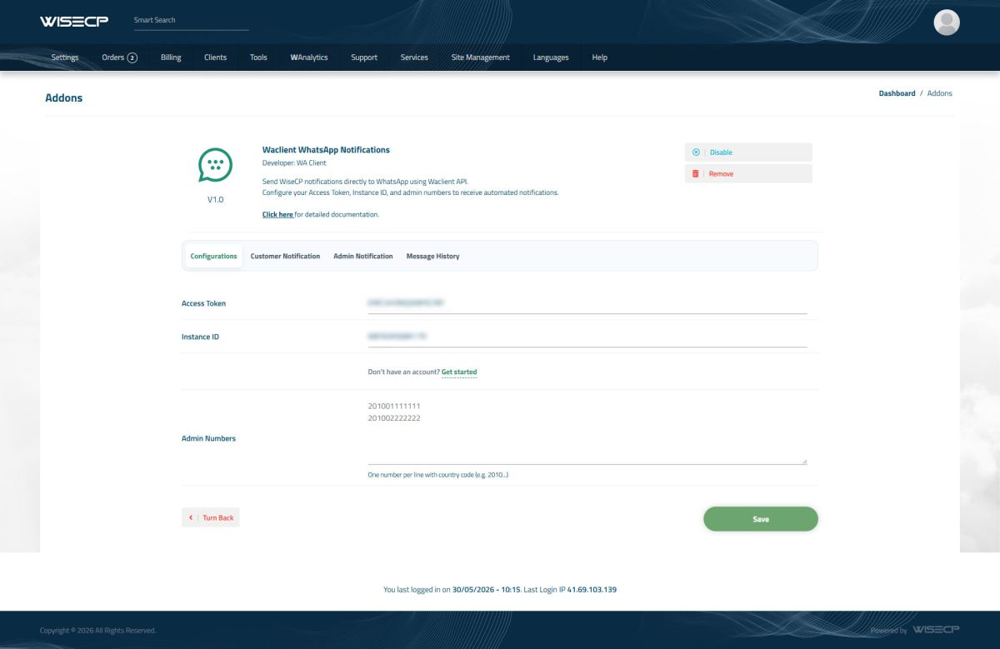This screenshot has width=1000, height=649.
Task: Click the Turn Back button
Action: tap(211, 517)
